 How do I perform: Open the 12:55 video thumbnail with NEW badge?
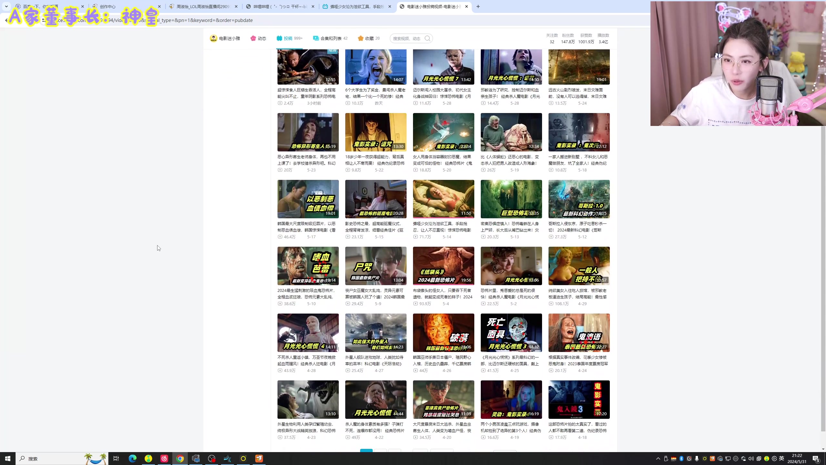click(308, 67)
